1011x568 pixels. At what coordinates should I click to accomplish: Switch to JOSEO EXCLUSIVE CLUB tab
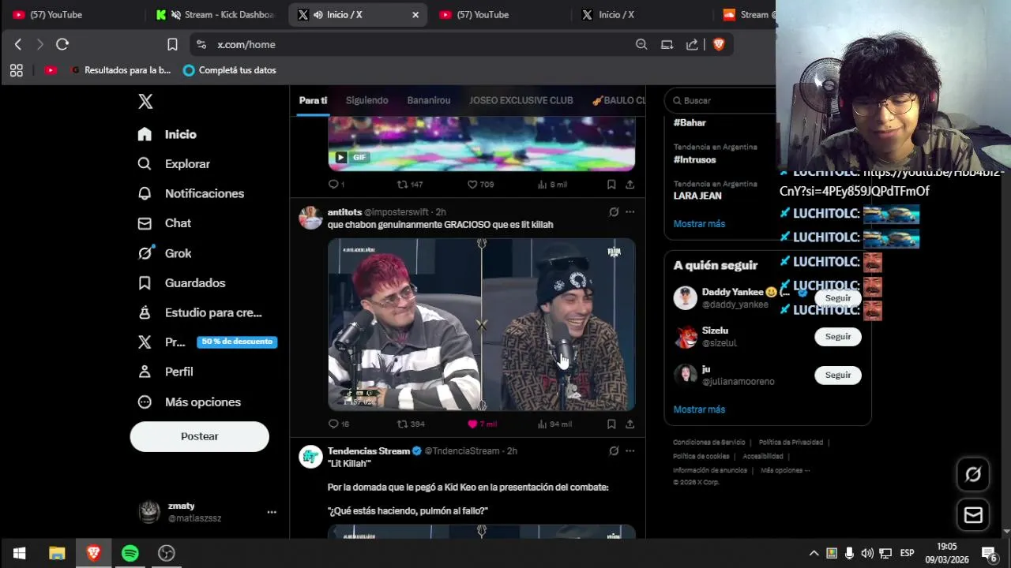(521, 100)
